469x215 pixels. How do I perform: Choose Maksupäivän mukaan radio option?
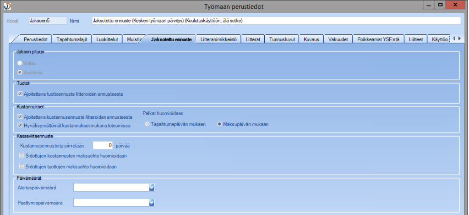click(219, 124)
